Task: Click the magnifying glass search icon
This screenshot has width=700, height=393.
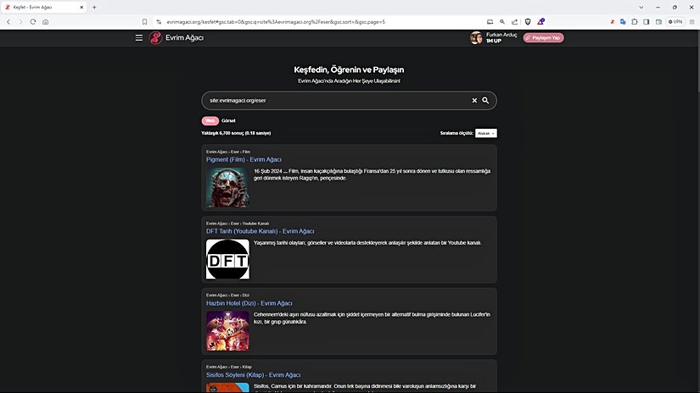Action: [486, 101]
